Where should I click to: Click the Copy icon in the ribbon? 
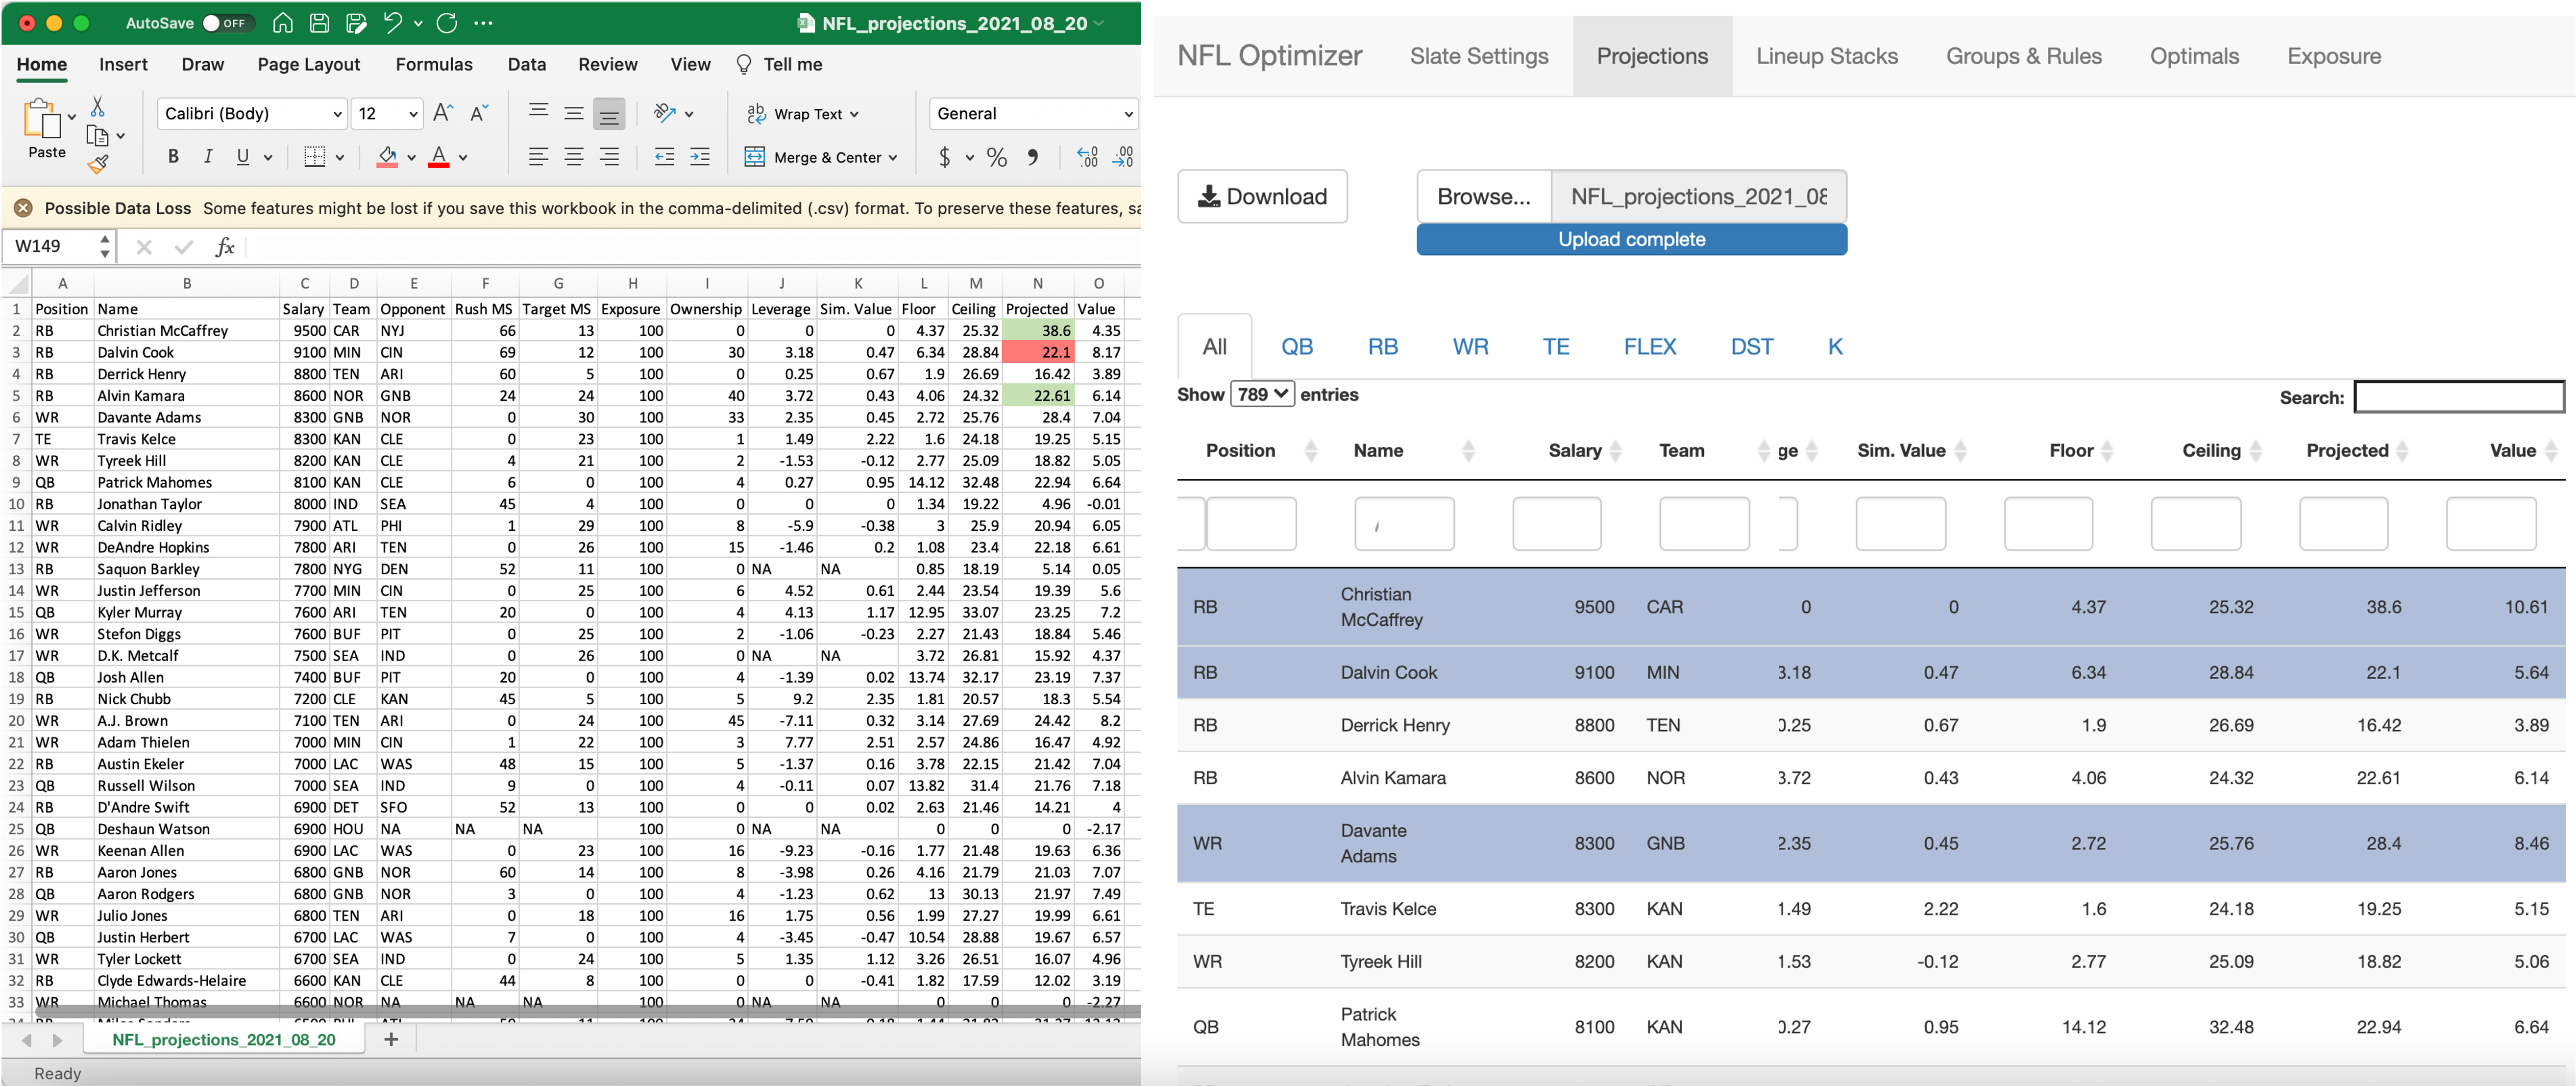pos(97,136)
